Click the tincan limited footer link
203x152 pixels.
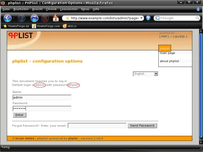pos(25,138)
